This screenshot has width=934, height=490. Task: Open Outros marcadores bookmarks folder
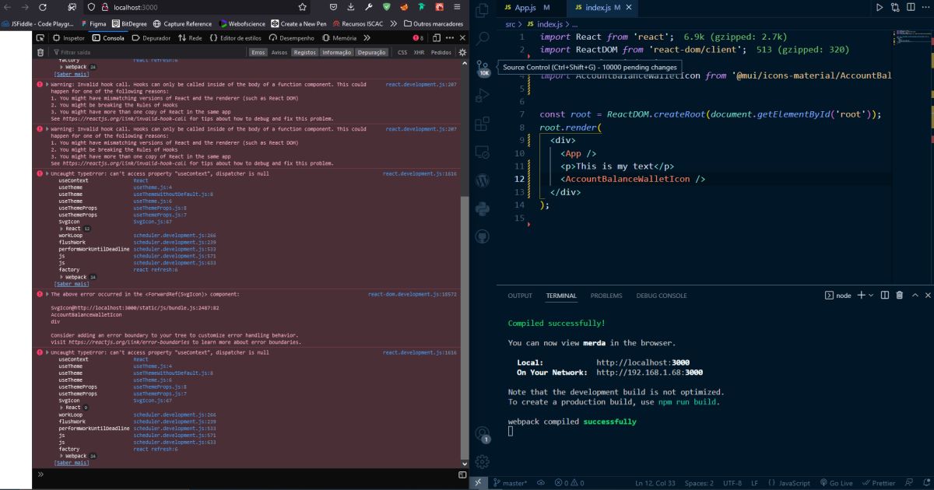[x=433, y=23]
